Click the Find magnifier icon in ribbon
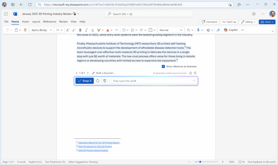278x165 pixels. (188, 30)
